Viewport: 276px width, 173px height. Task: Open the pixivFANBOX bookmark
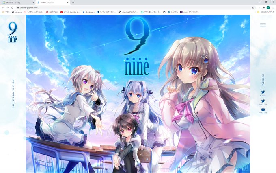click(x=128, y=12)
